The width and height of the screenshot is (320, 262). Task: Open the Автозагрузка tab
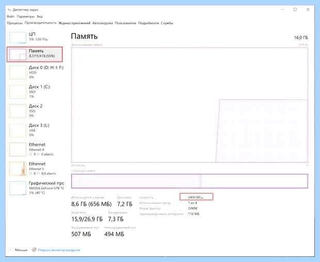(x=102, y=23)
